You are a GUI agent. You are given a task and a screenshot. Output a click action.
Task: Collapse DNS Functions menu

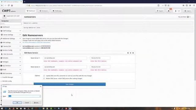(x=11, y=73)
